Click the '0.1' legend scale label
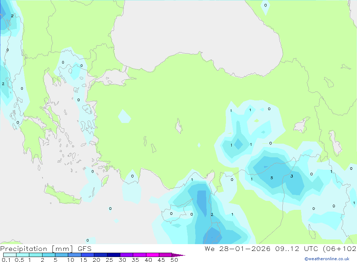 6,260
